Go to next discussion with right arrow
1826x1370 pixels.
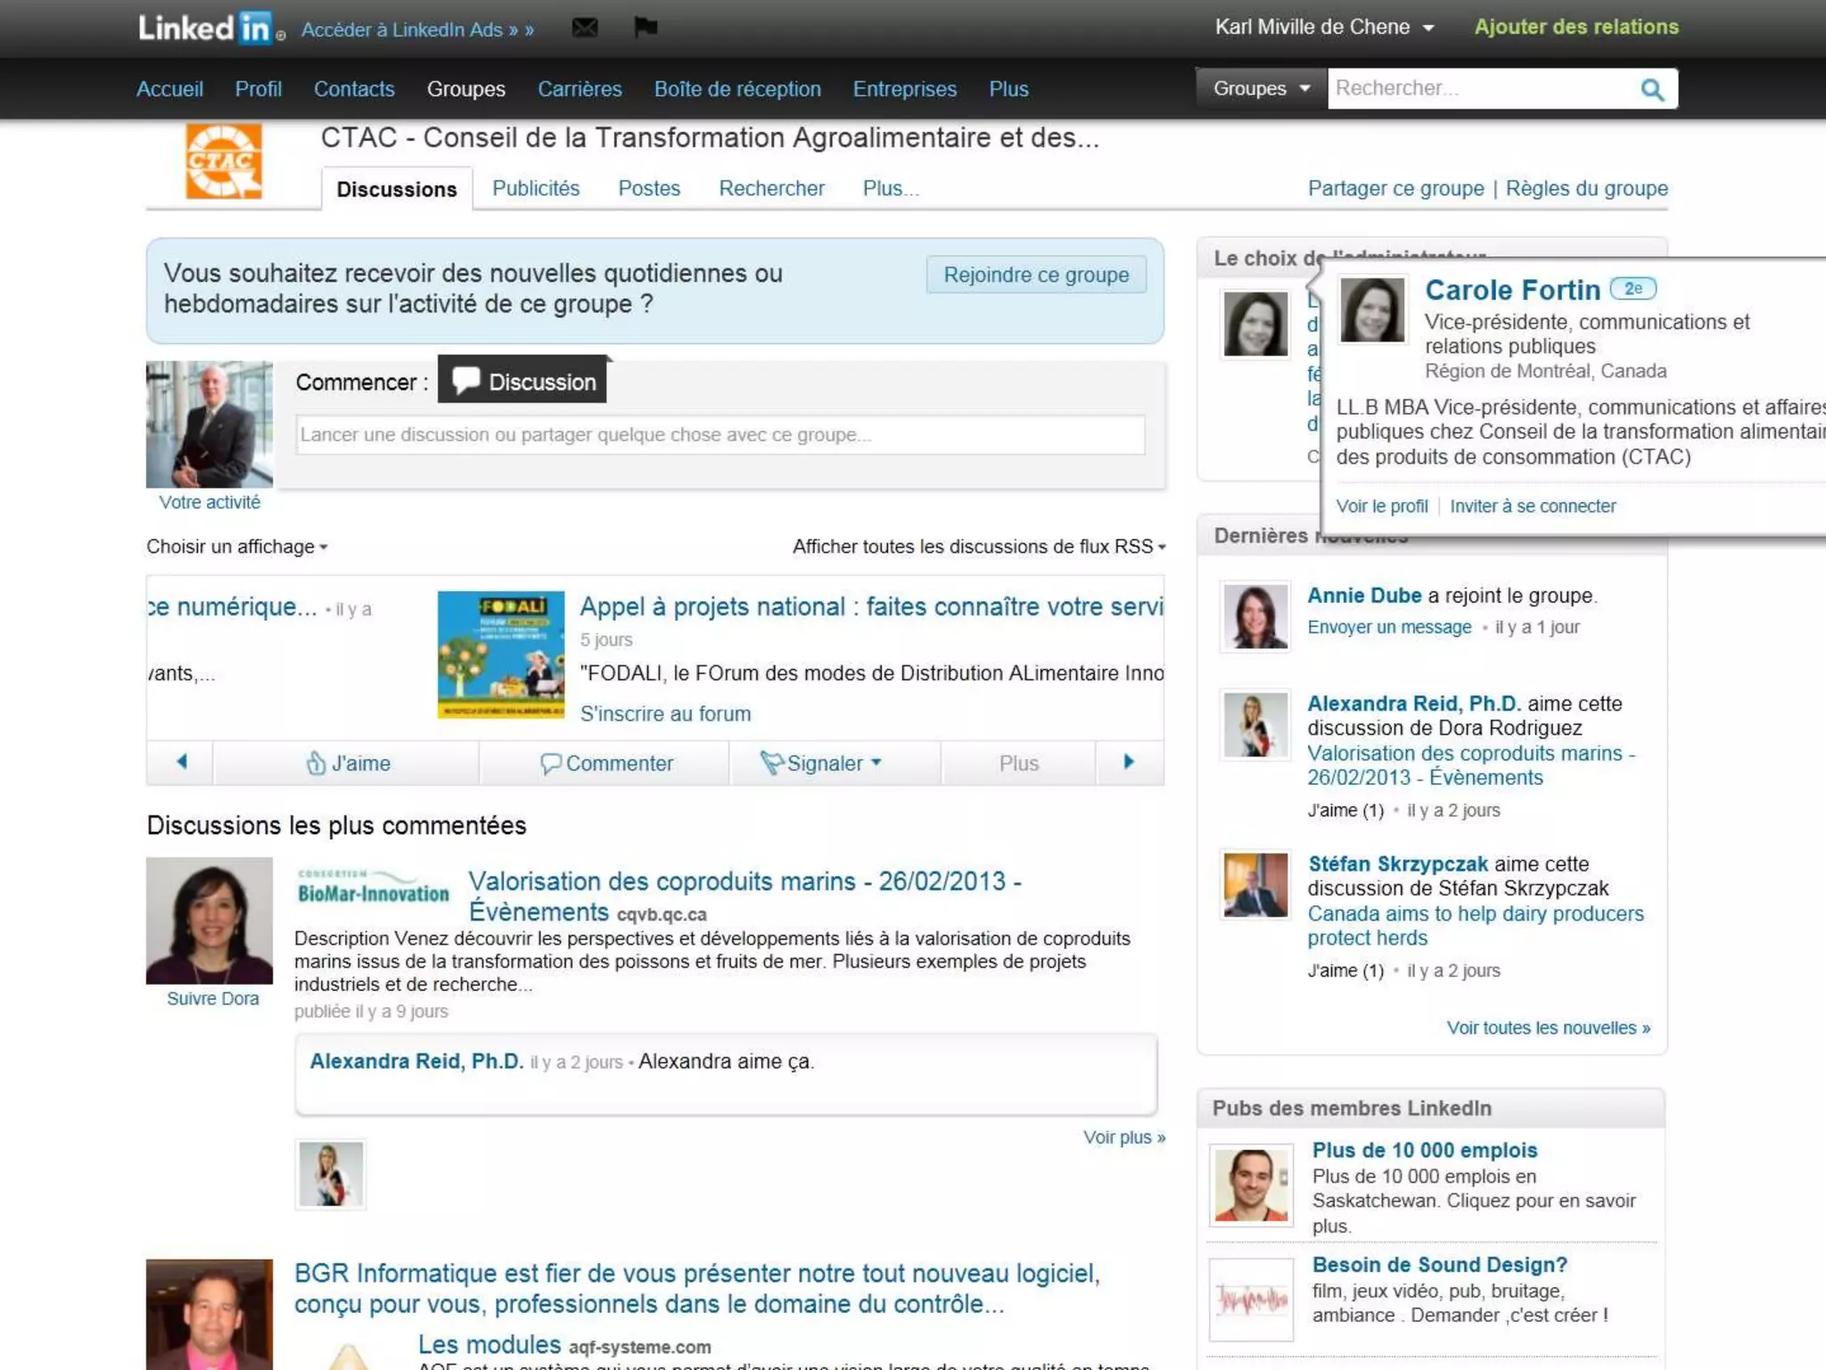pos(1129,763)
